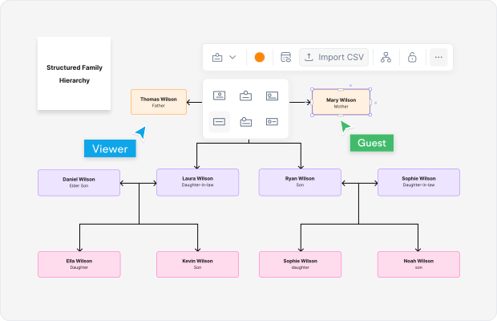
Task: Open the more options ellipsis menu
Action: tap(438, 58)
